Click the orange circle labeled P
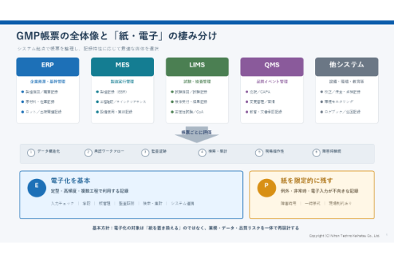 tap(266, 188)
